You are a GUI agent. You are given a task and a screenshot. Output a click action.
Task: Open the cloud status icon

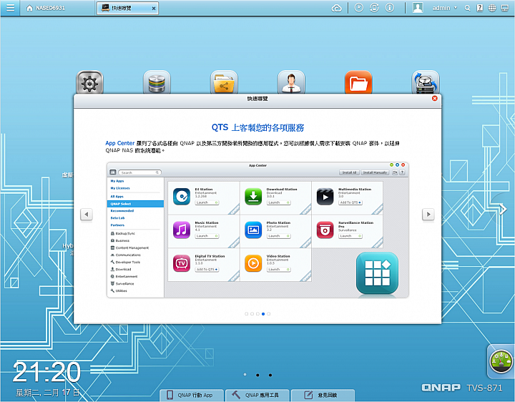click(x=337, y=8)
